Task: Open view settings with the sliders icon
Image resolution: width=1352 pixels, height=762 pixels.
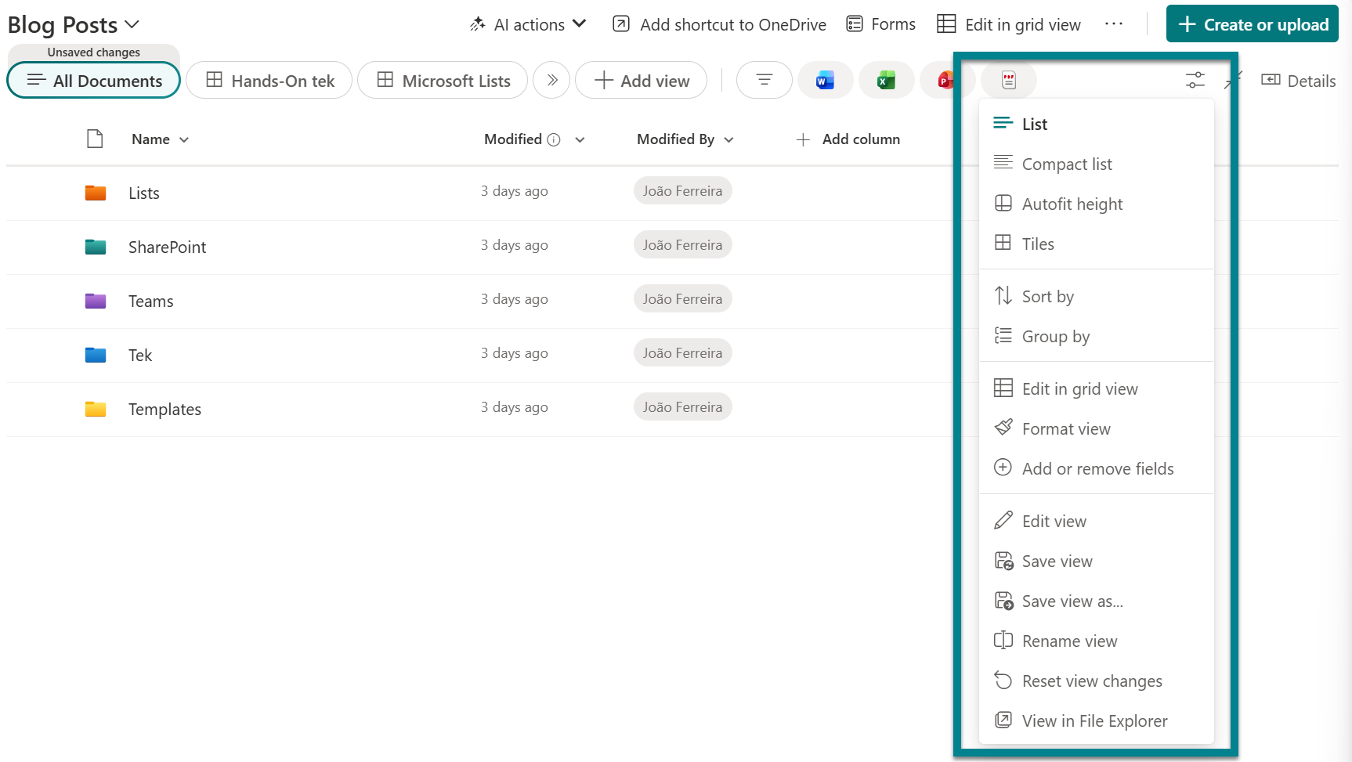Action: (1195, 80)
